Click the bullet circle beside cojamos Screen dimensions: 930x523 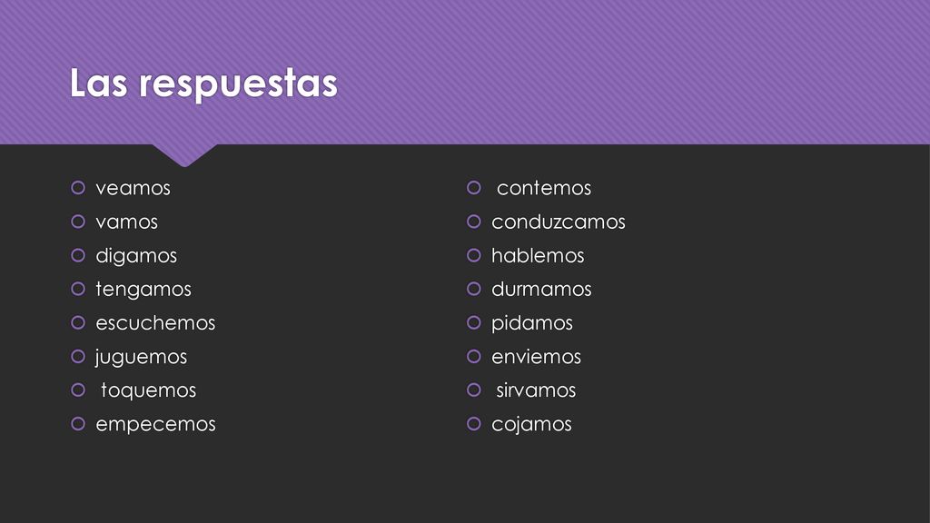[x=474, y=424]
